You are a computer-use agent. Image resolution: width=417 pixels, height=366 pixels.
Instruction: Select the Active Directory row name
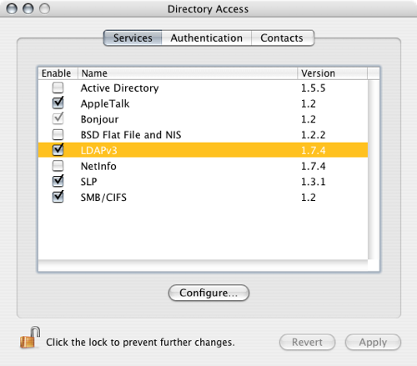coord(119,88)
